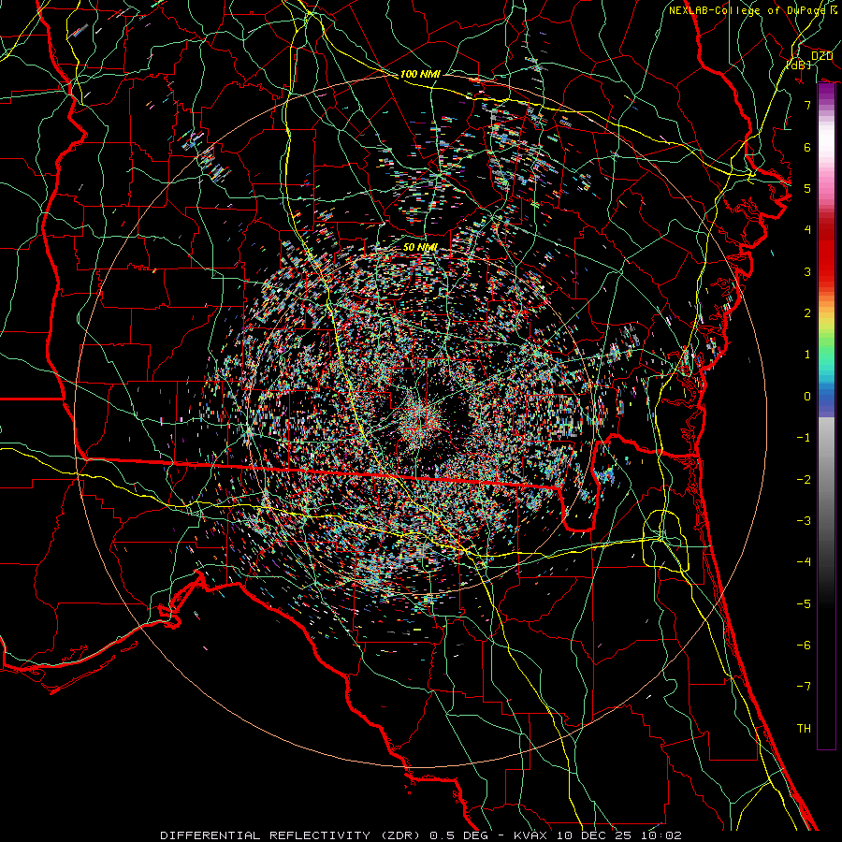The height and width of the screenshot is (842, 842).
Task: Click the positive 5 value on the scale
Action: 807,188
